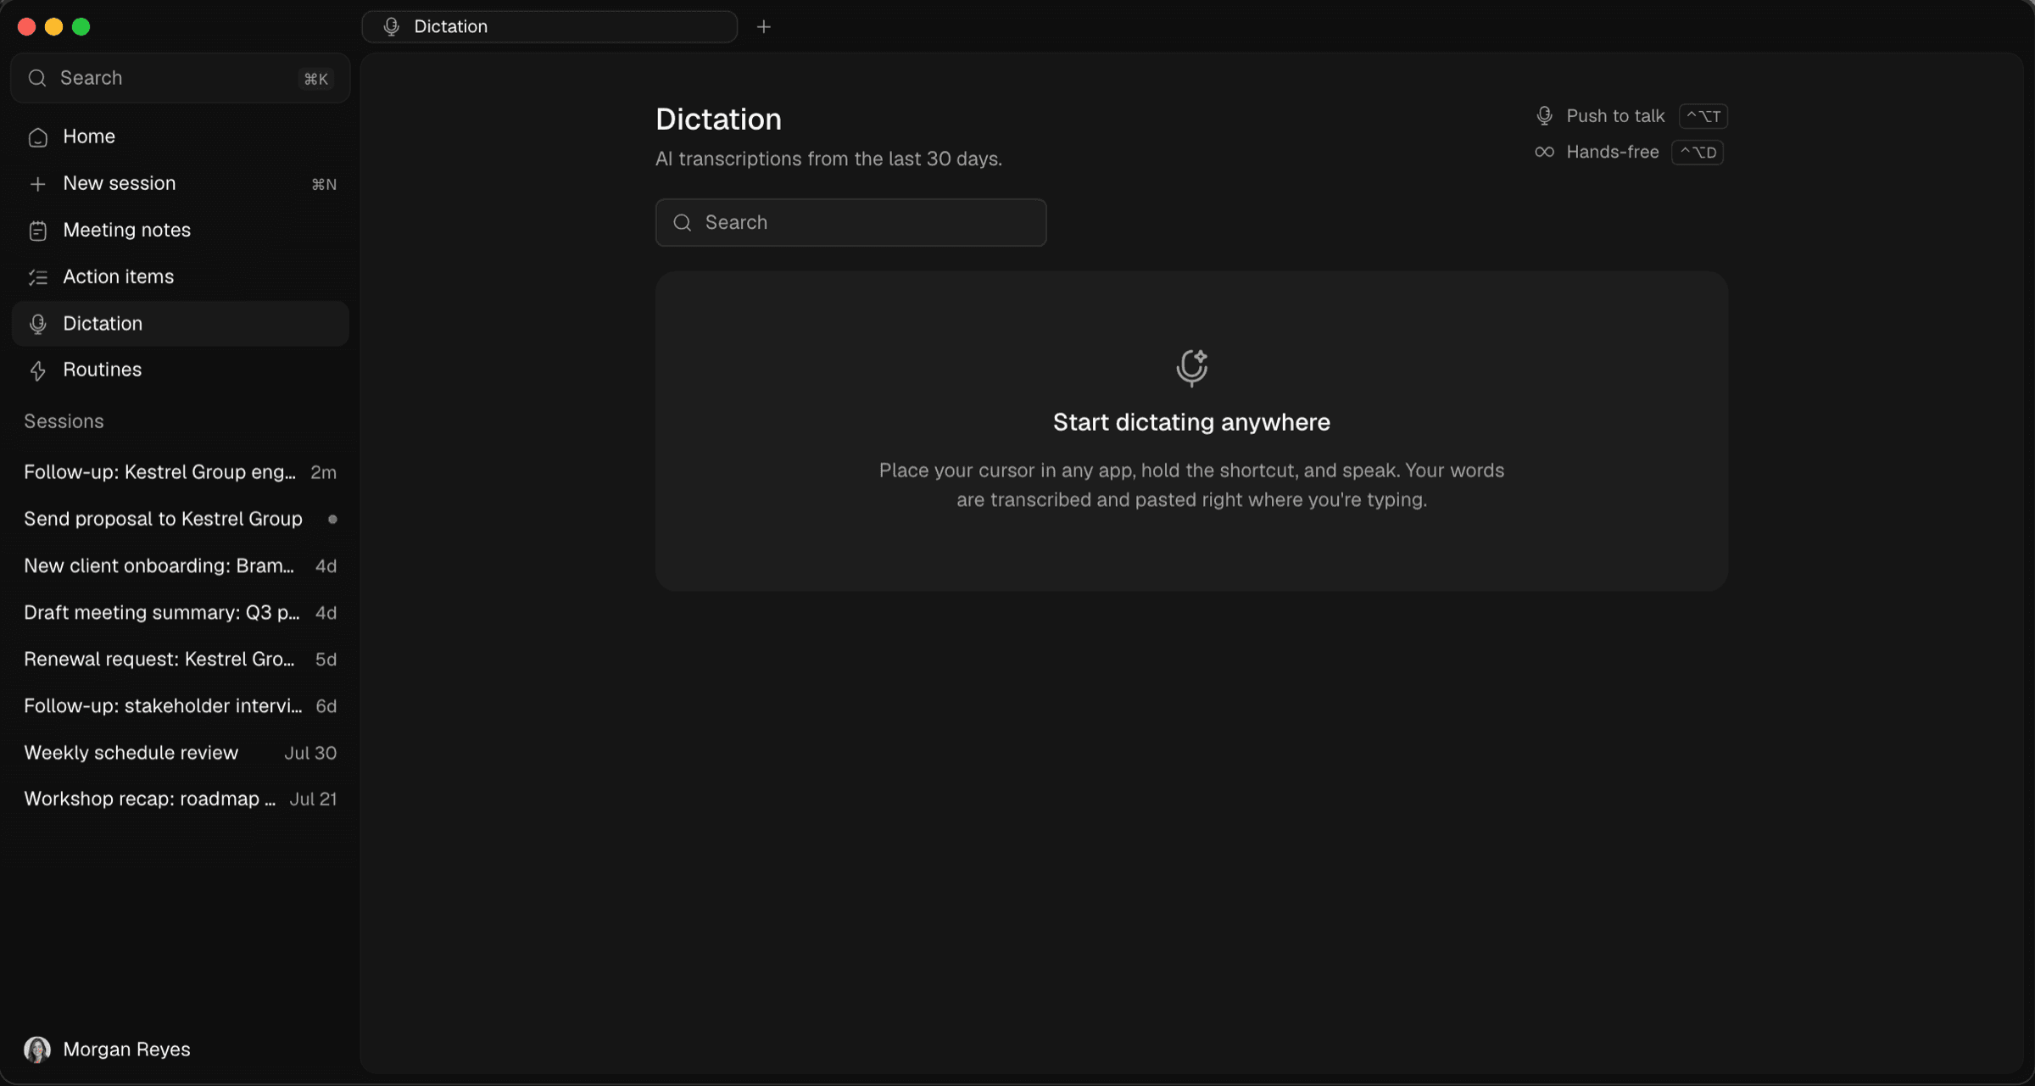Select the Dictation tab in title bar
The image size is (2035, 1086).
coord(549,27)
